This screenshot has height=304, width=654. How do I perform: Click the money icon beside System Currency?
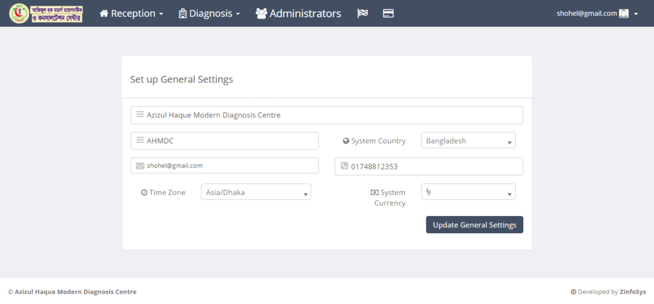tap(375, 192)
